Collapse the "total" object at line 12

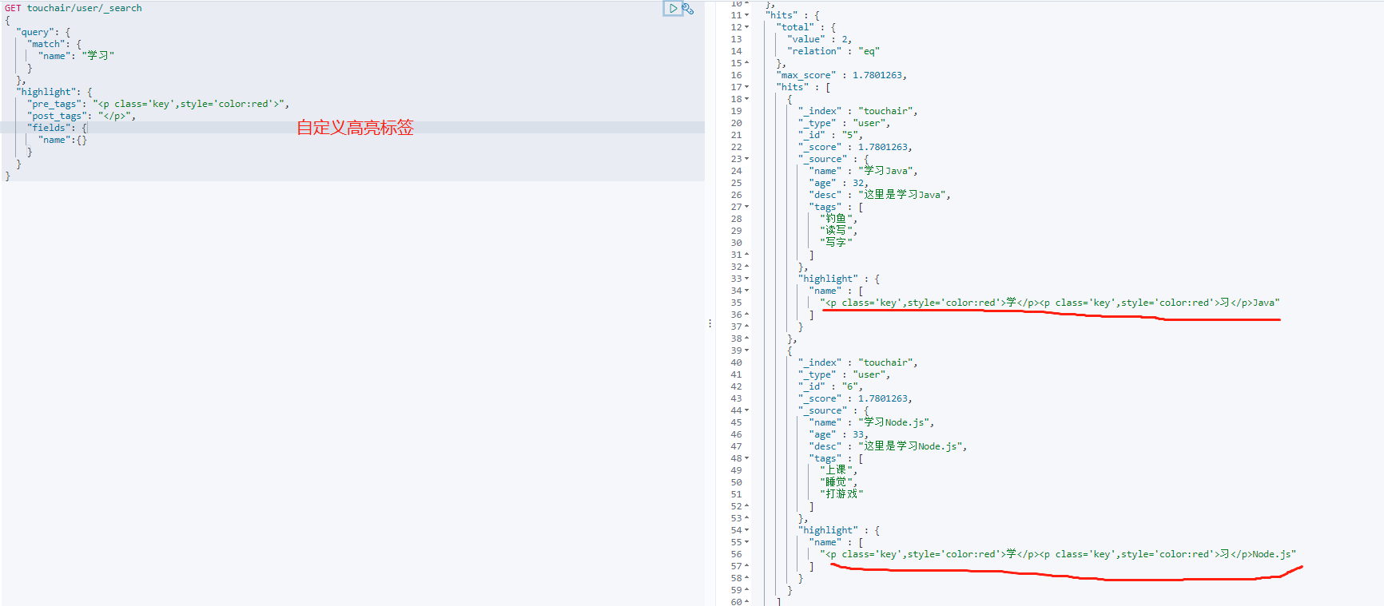747,27
